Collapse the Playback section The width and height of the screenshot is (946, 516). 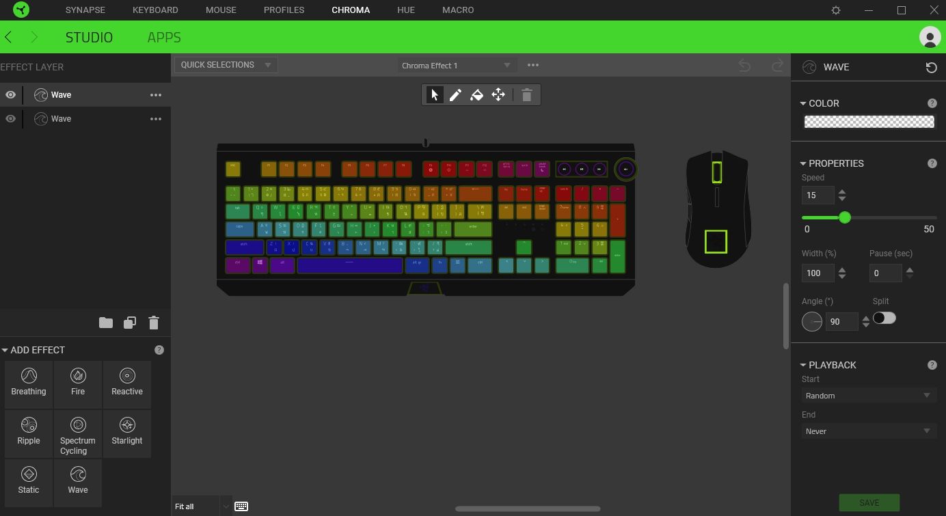pos(803,365)
